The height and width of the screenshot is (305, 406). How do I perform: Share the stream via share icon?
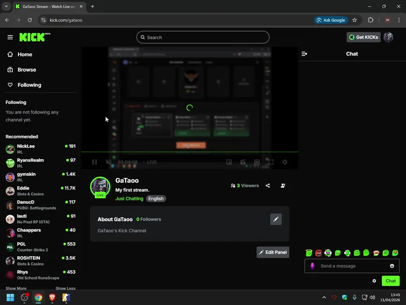click(268, 186)
